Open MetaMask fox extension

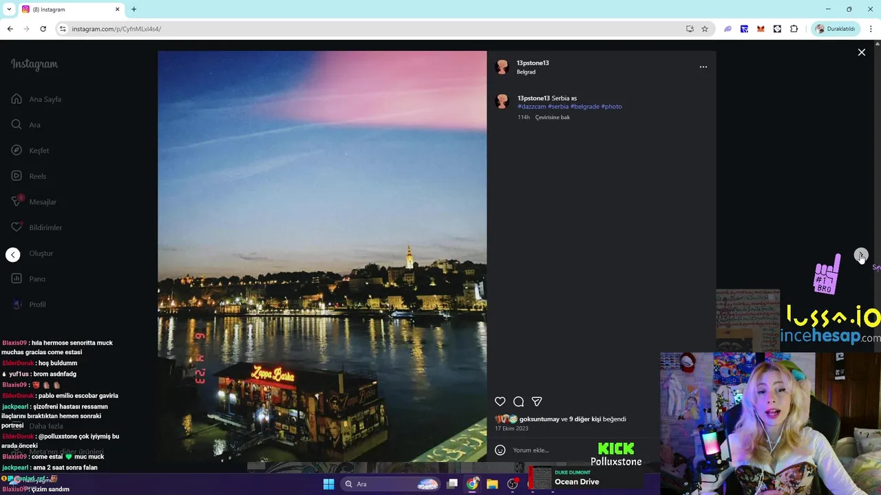tap(761, 29)
